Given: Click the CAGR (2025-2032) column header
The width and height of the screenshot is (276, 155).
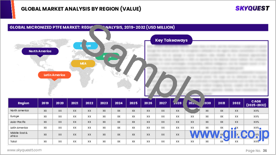Looking at the screenshot, I should [x=256, y=103].
